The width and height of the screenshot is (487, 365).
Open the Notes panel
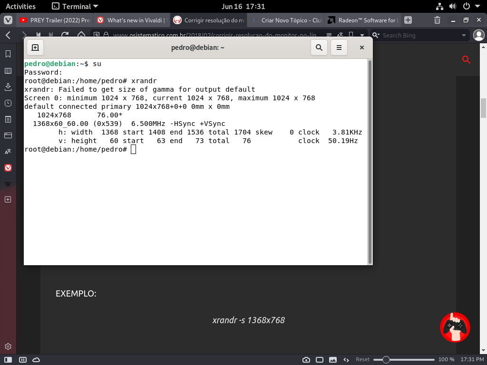pos(8,119)
